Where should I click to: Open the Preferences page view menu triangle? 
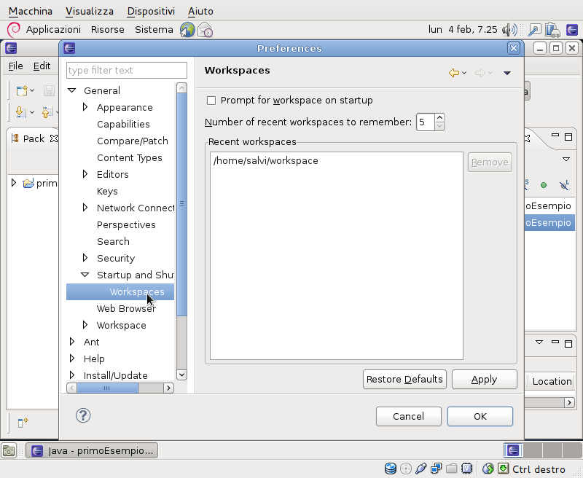click(x=506, y=73)
